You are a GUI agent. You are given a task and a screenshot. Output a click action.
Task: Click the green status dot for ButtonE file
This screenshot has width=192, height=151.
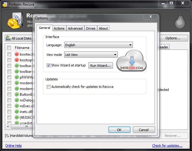[x=17, y=94]
